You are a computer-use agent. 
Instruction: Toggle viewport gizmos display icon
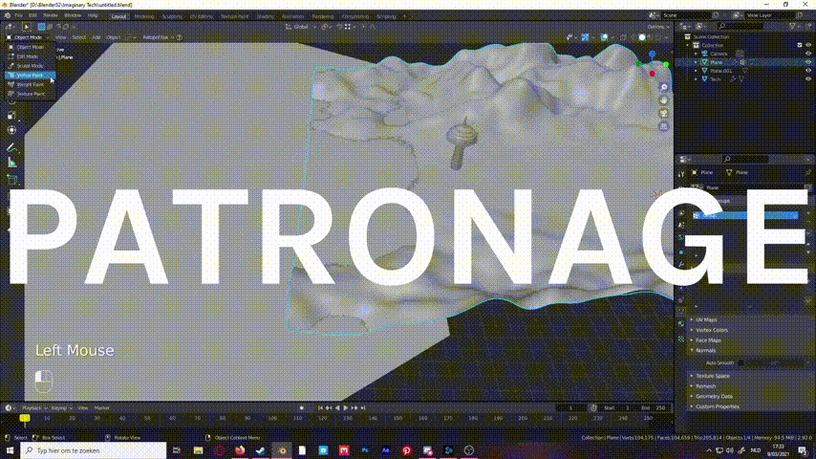(585, 37)
